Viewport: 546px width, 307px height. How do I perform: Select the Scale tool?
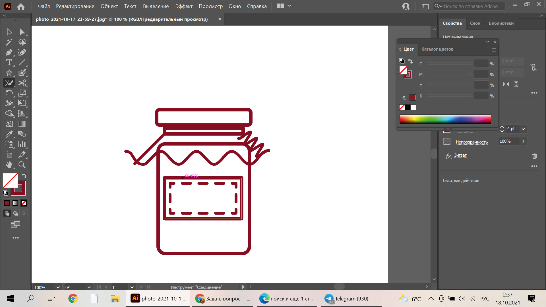point(22,93)
